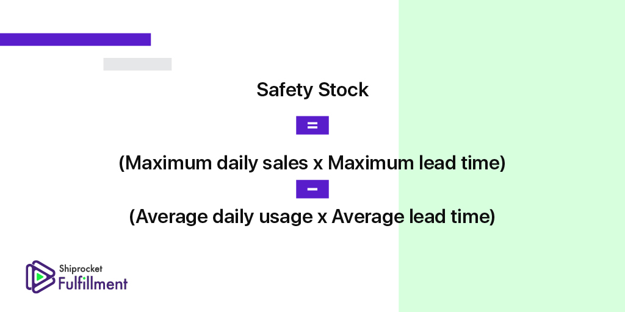The width and height of the screenshot is (625, 312).
Task: Click the Shiprocket triangular logo icon
Action: coord(41,277)
